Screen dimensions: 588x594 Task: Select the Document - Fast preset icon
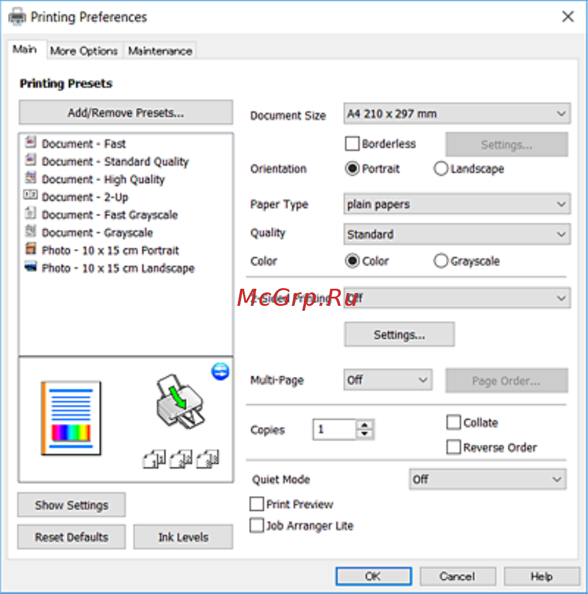click(x=31, y=143)
